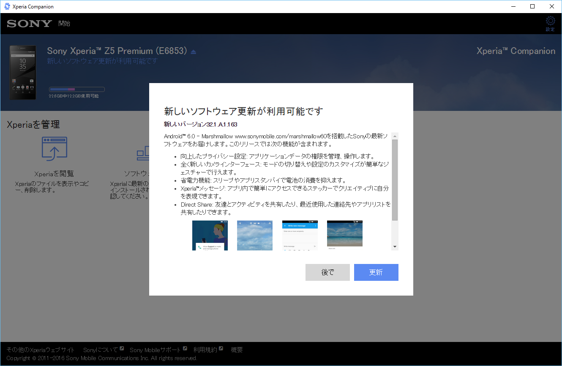Click the release notes scrollbar thumb

395,180
